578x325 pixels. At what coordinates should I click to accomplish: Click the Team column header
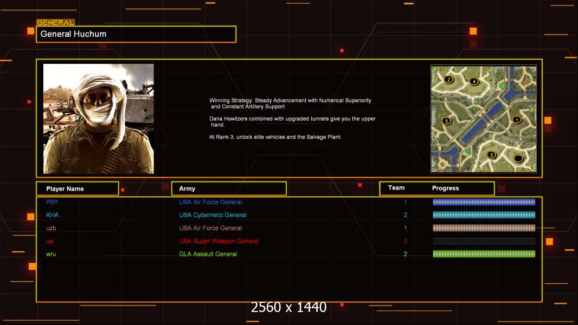(x=396, y=188)
